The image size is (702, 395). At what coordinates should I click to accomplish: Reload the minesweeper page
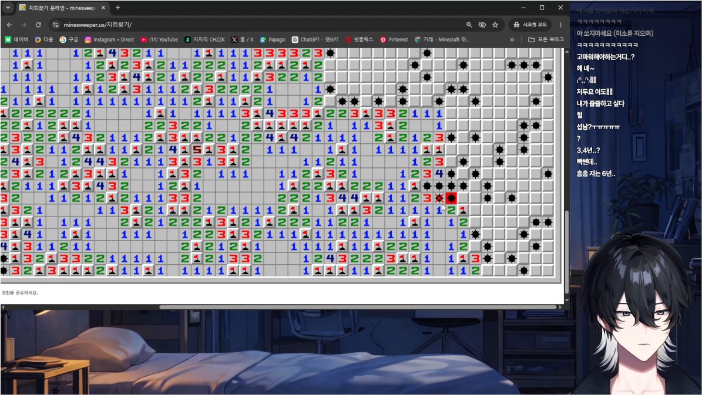(38, 25)
